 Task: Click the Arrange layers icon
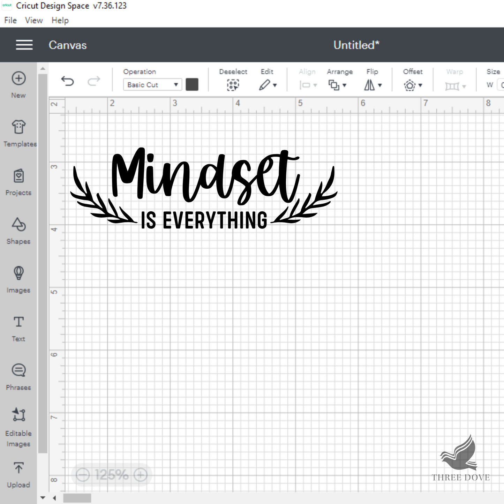[x=334, y=85]
